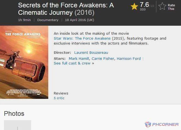Click the outlined Rate This star
The height and width of the screenshot is (130, 181).
(162, 6)
